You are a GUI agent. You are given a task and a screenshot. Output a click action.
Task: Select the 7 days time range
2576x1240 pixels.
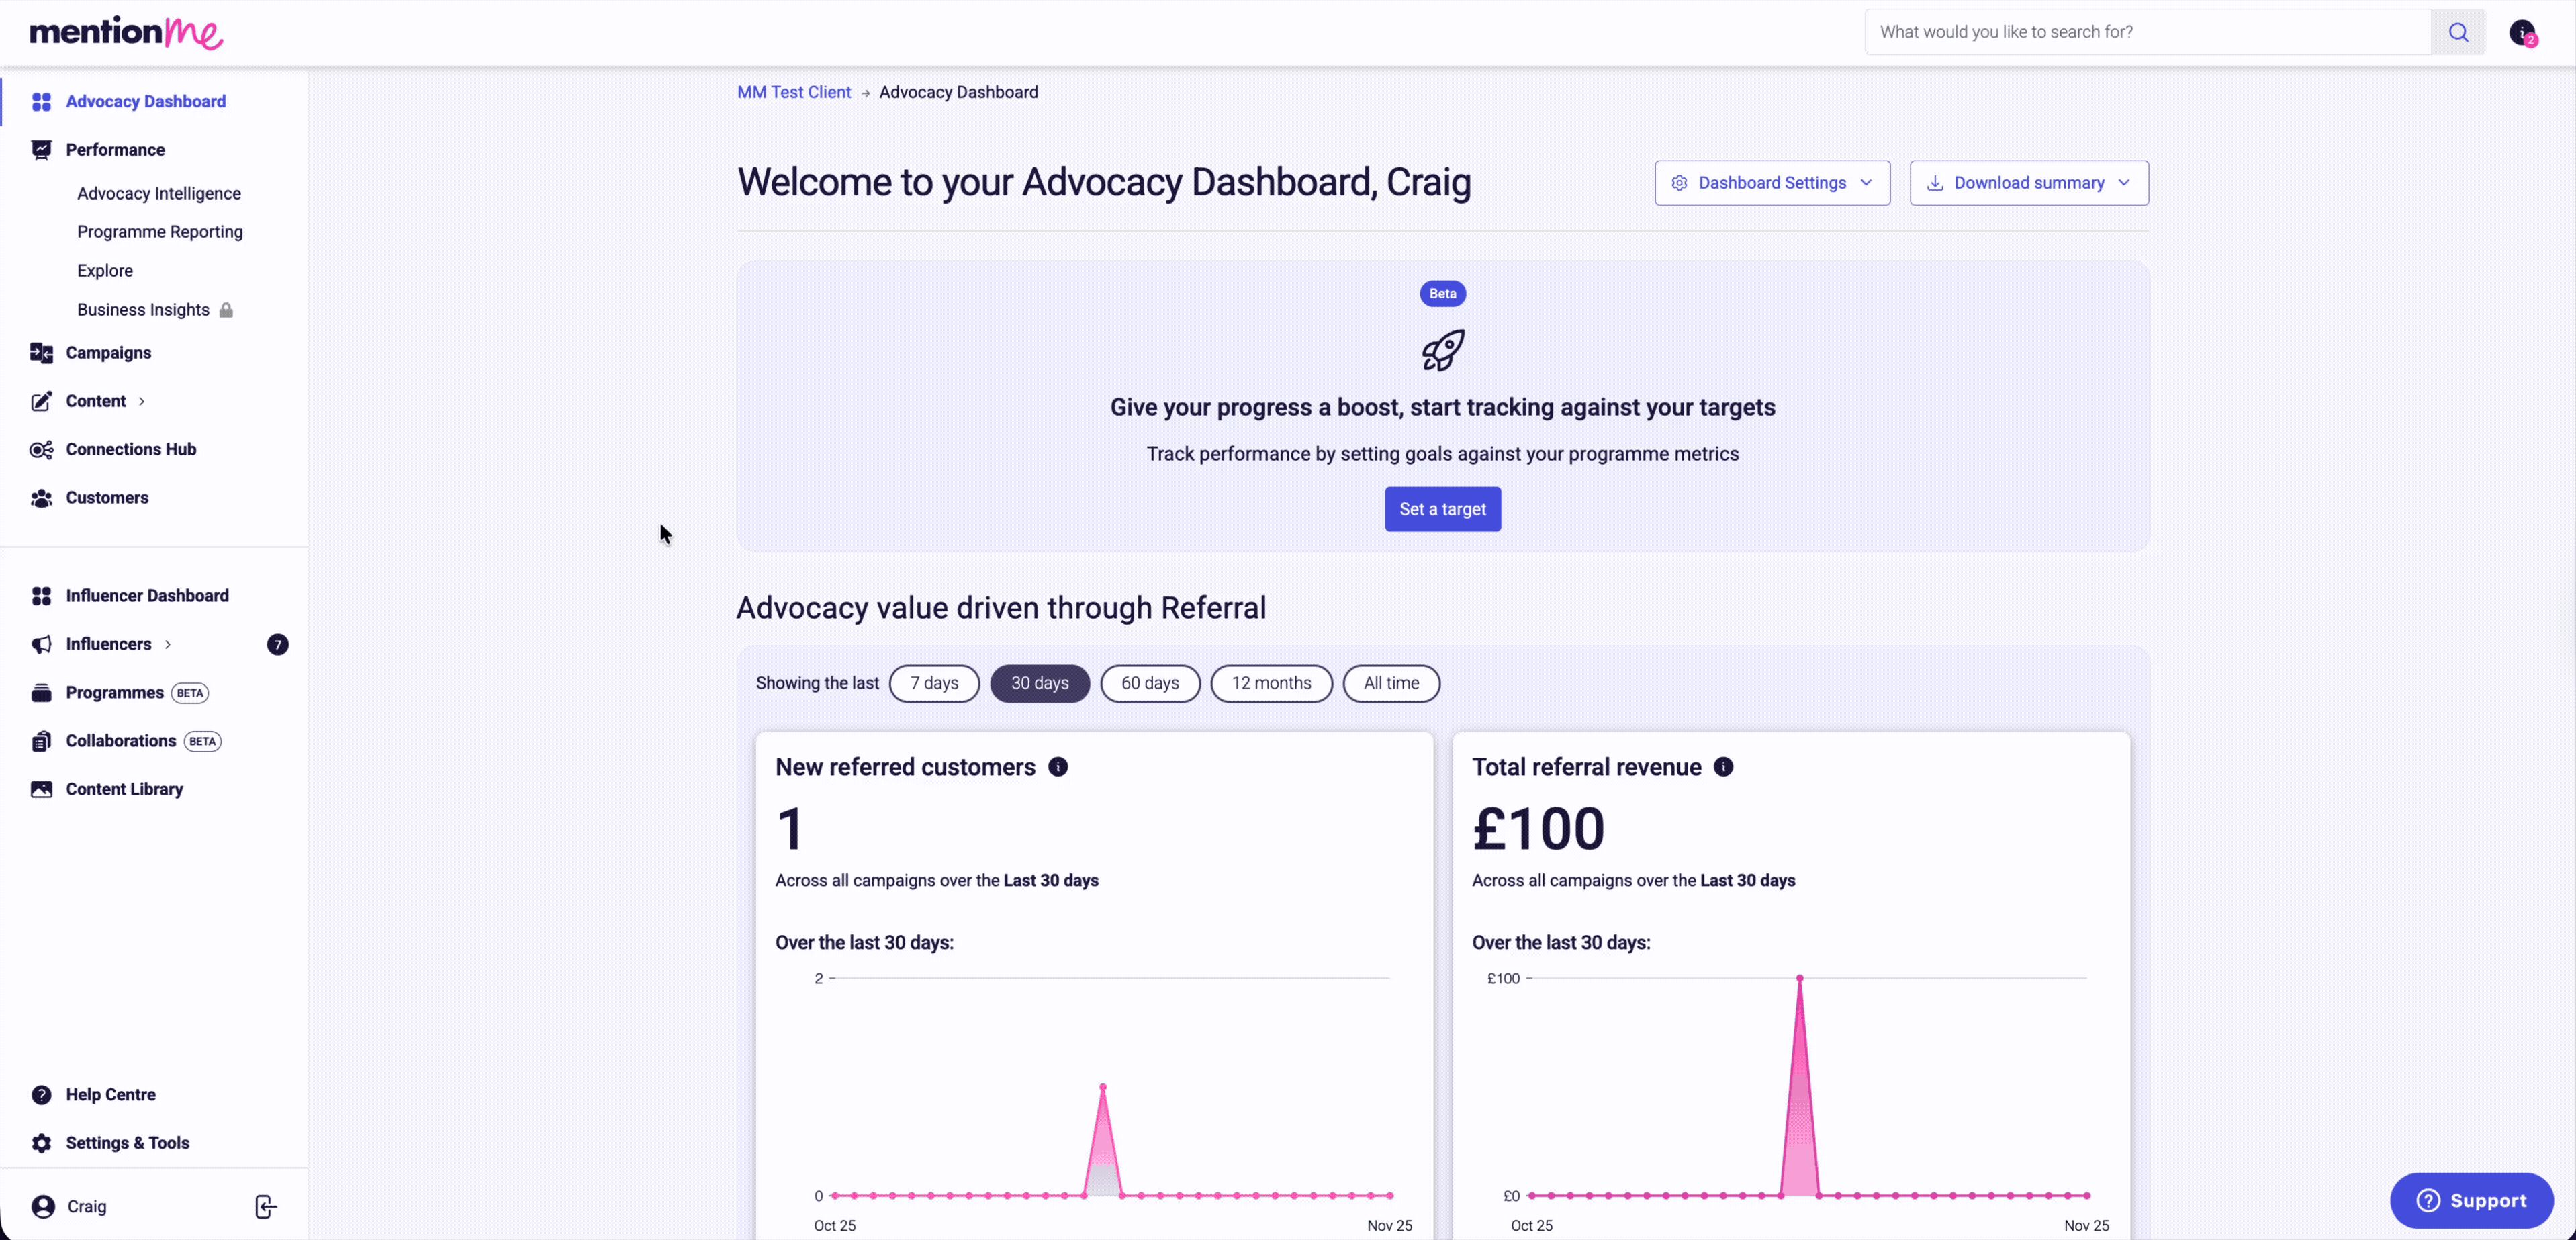[933, 683]
